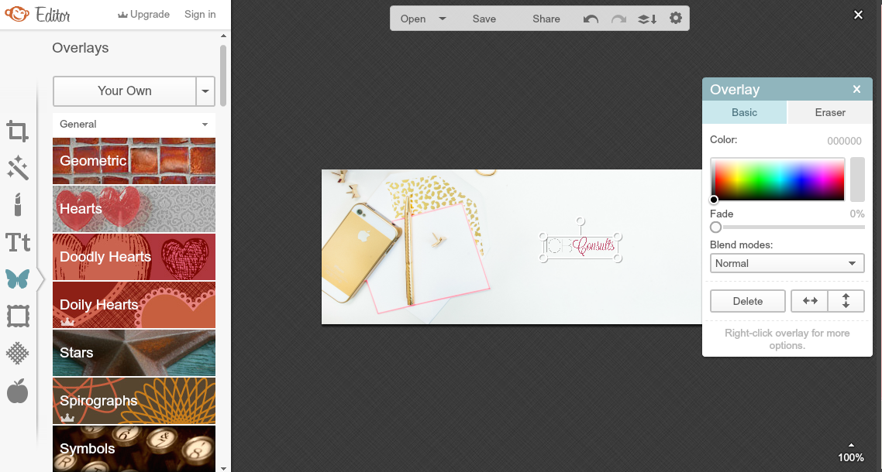This screenshot has width=882, height=472.
Task: Click the Upgrade link
Action: tap(143, 14)
